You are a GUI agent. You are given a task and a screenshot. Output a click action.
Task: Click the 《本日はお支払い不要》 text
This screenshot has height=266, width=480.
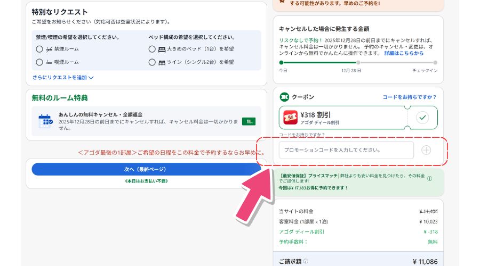pos(146,181)
